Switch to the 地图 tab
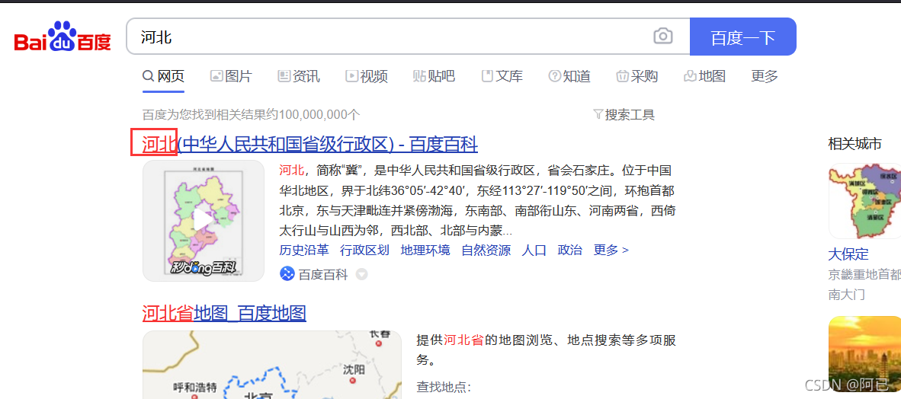Screen dimensions: 901x399 click(704, 76)
